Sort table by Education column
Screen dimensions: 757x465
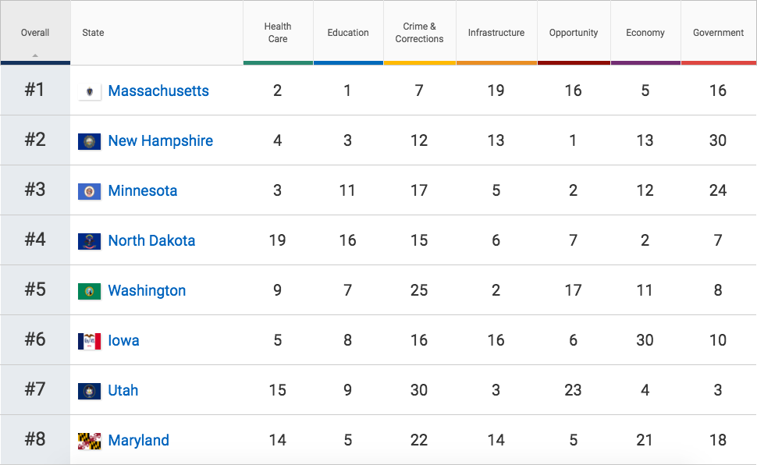click(x=348, y=33)
